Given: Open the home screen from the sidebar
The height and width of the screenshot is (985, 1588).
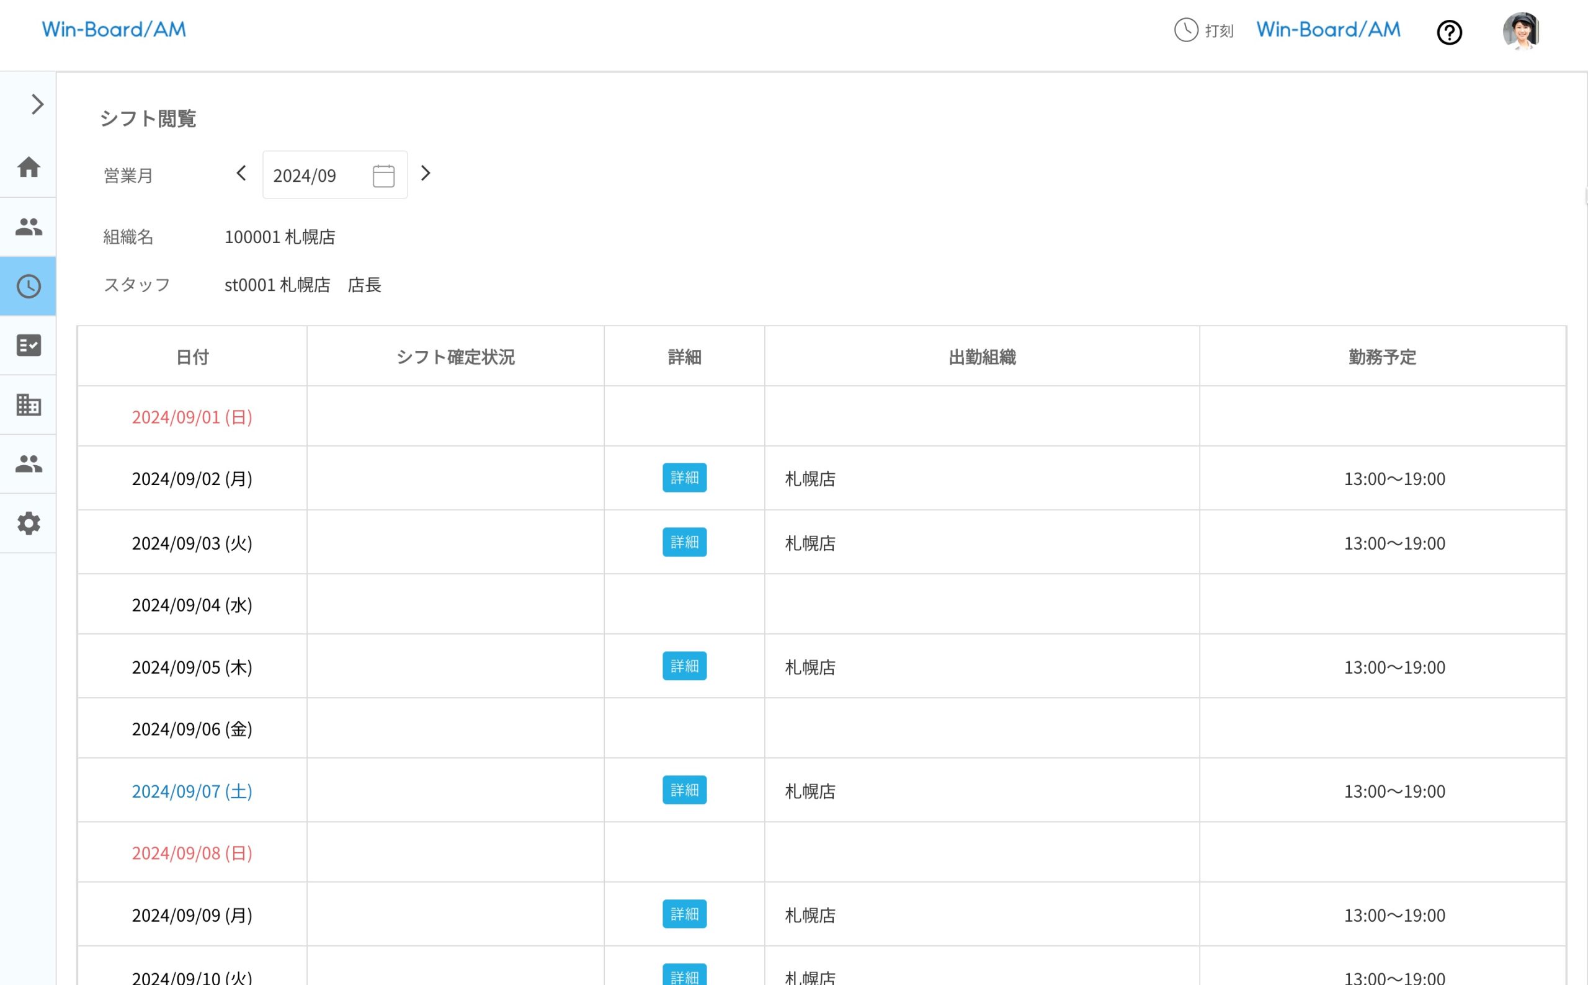Looking at the screenshot, I should [x=28, y=168].
